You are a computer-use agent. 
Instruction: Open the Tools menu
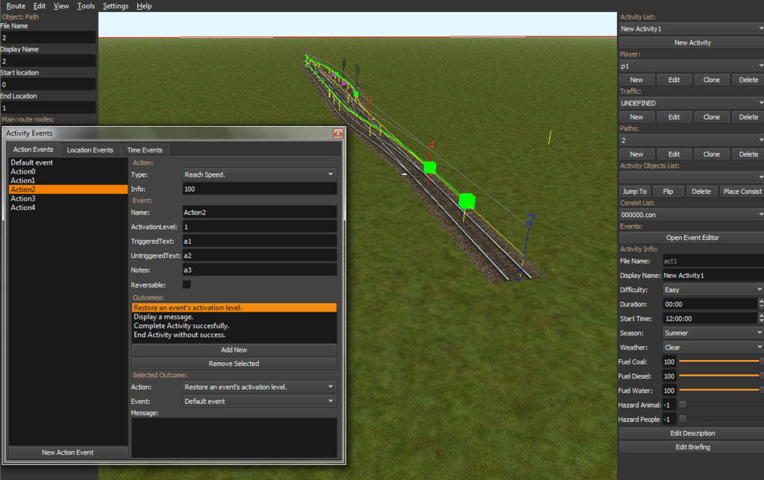(86, 6)
